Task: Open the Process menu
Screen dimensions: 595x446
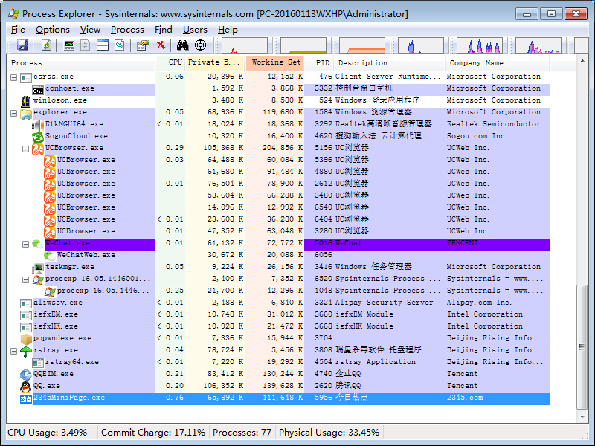Action: (x=127, y=30)
